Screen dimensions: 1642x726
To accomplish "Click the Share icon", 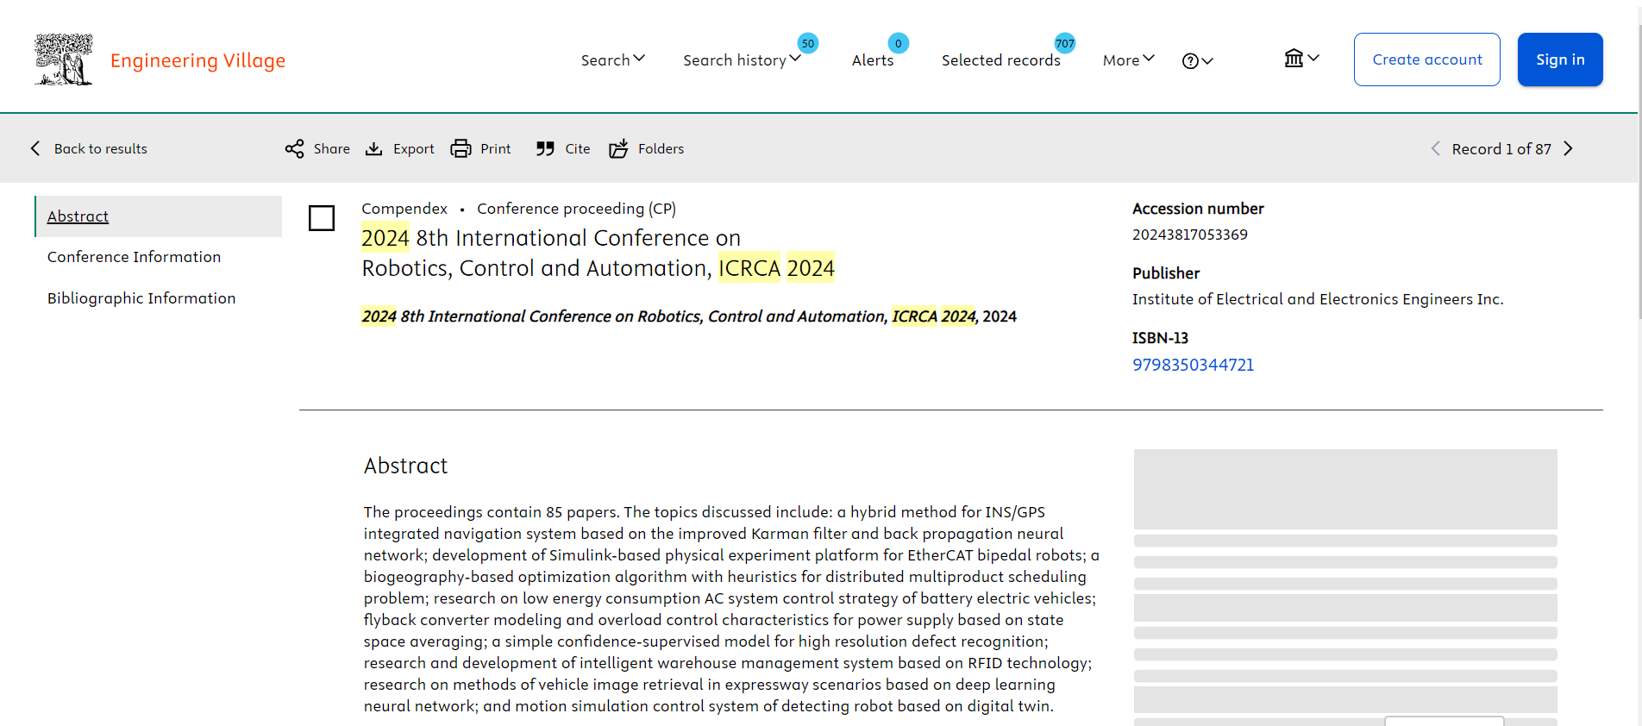I will pos(294,148).
